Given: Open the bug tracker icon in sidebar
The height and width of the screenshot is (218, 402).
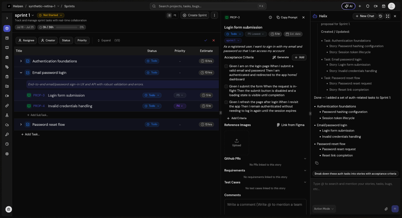Looking at the screenshot, I should click(7, 57).
